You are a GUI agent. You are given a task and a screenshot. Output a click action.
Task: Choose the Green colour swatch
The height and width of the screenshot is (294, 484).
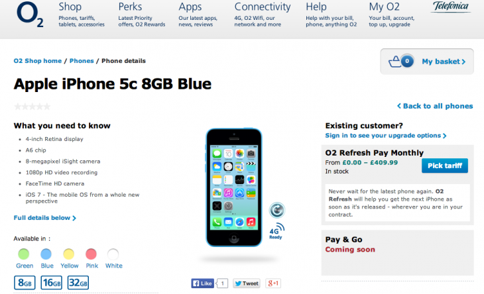click(24, 254)
